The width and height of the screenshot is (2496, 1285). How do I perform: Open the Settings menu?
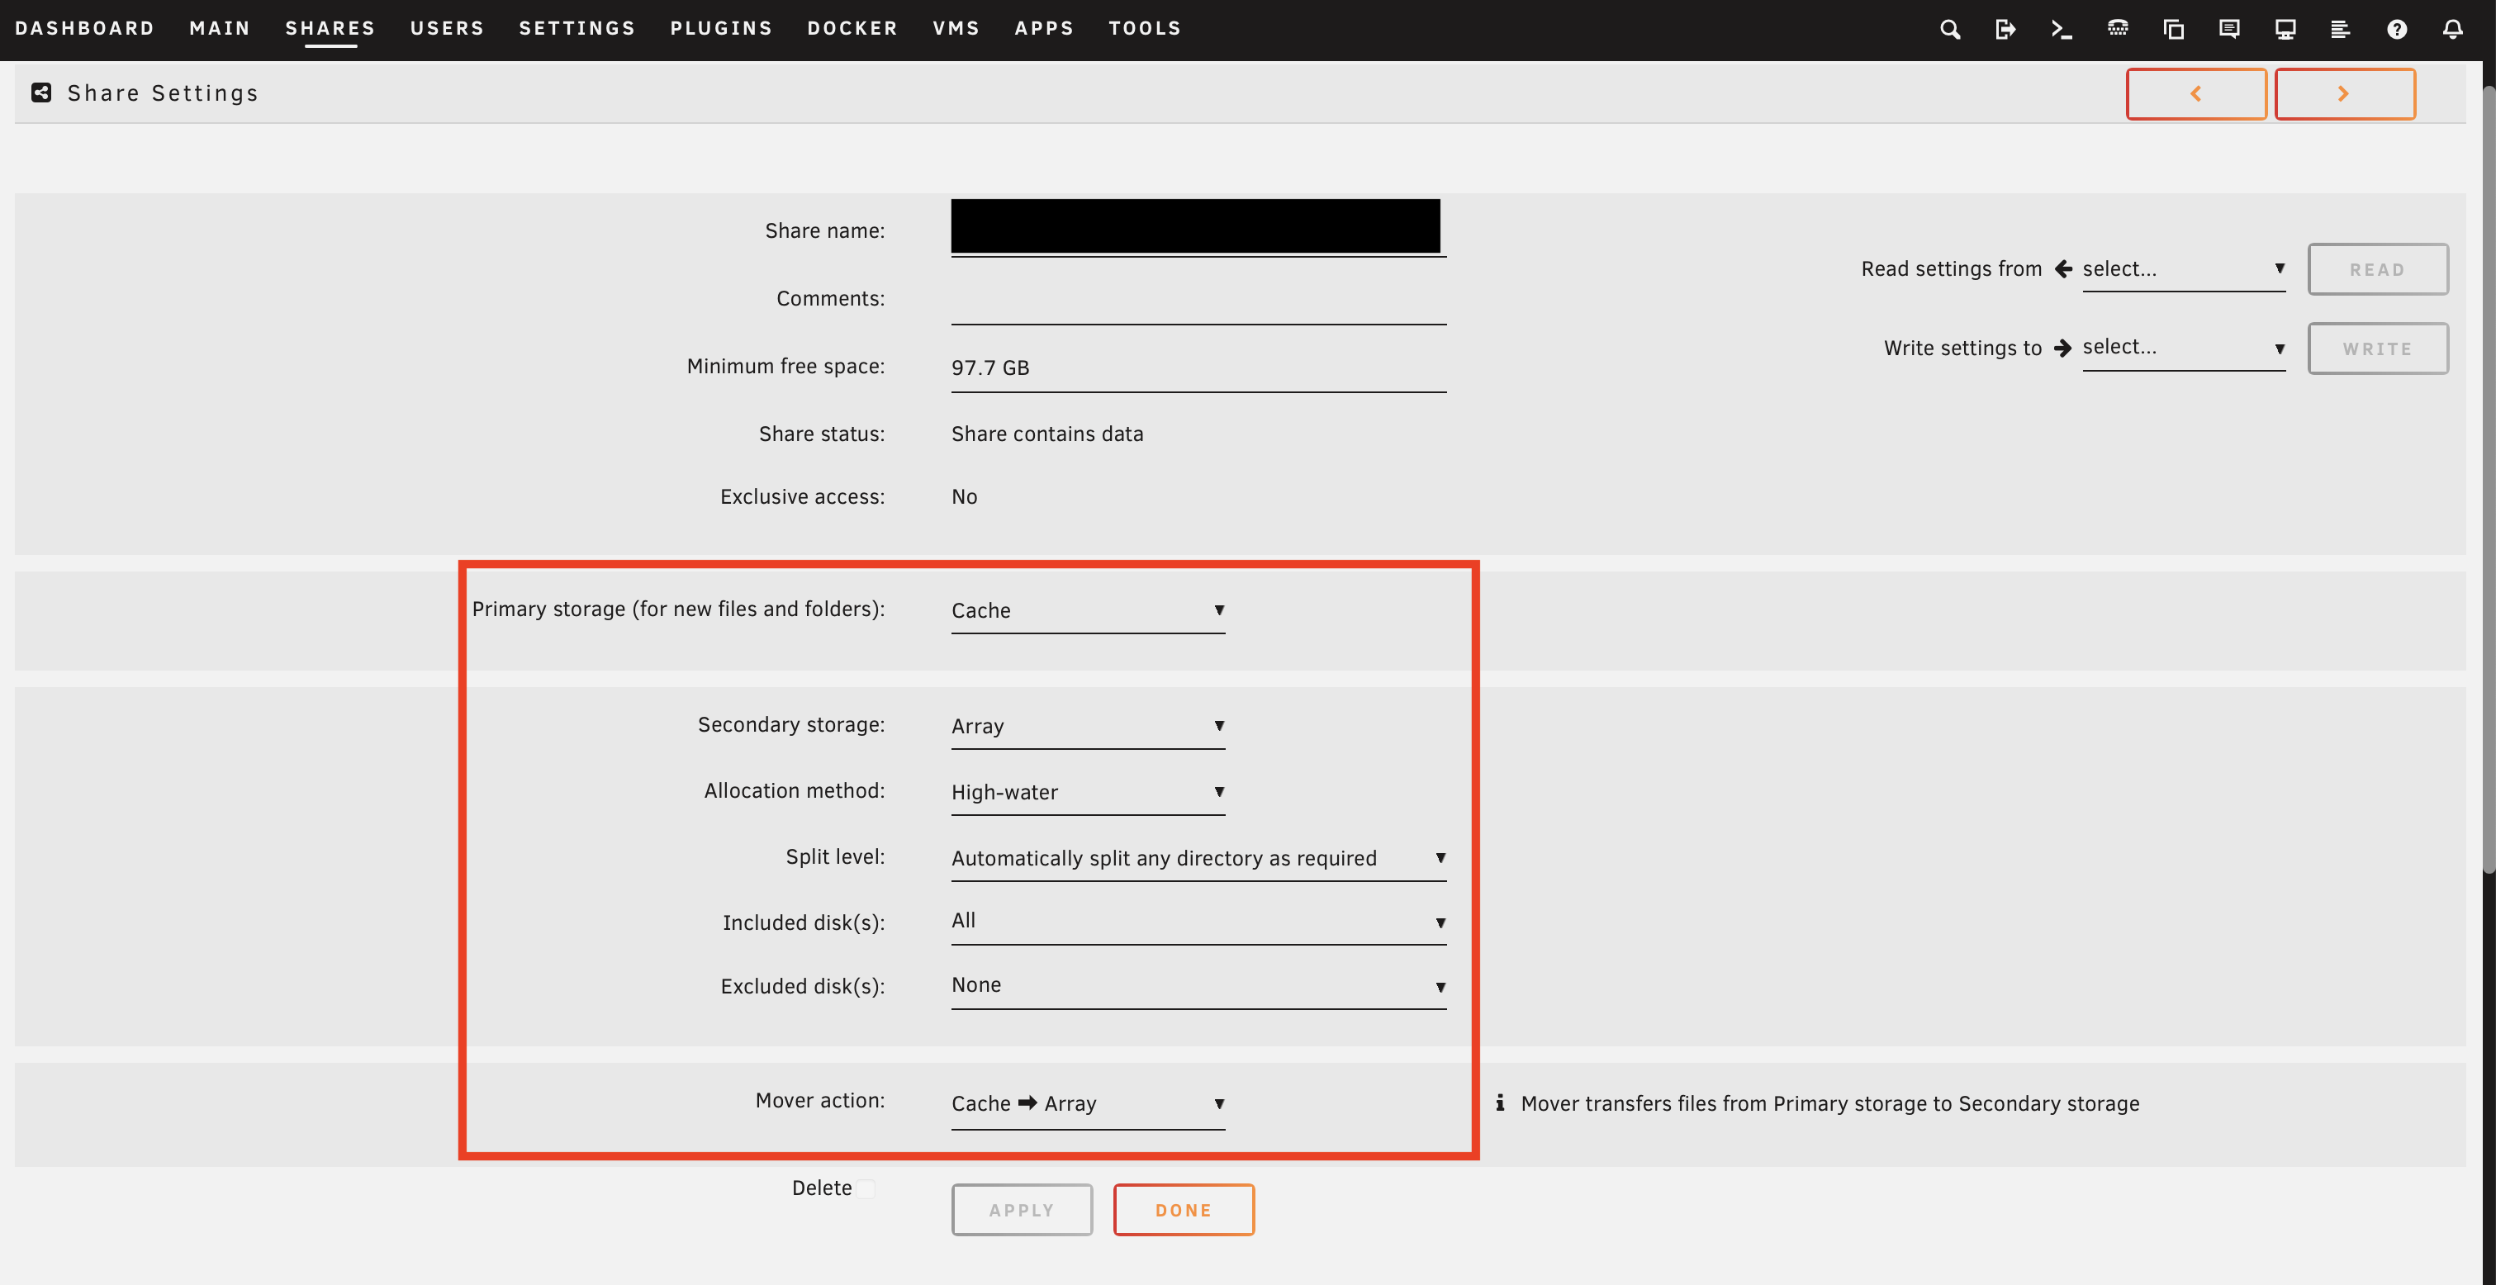[x=577, y=28]
